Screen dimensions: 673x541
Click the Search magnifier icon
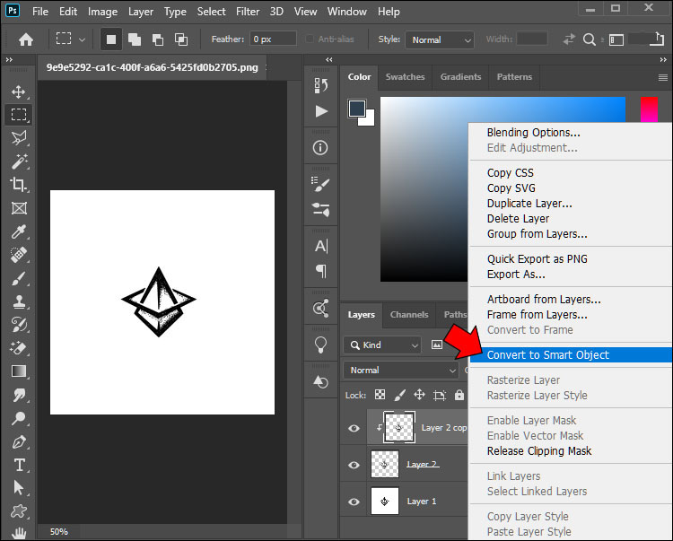(x=590, y=39)
